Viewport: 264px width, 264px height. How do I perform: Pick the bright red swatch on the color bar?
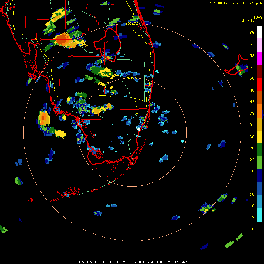(x=259, y=84)
